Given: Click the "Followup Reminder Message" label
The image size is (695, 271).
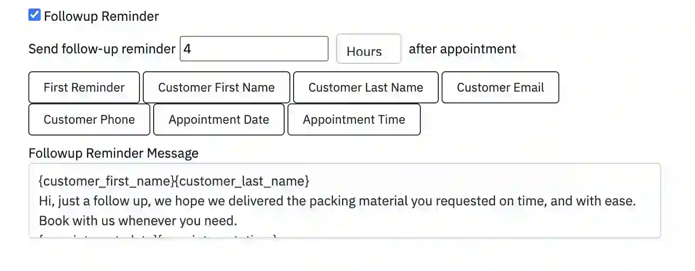Looking at the screenshot, I should pyautogui.click(x=113, y=153).
